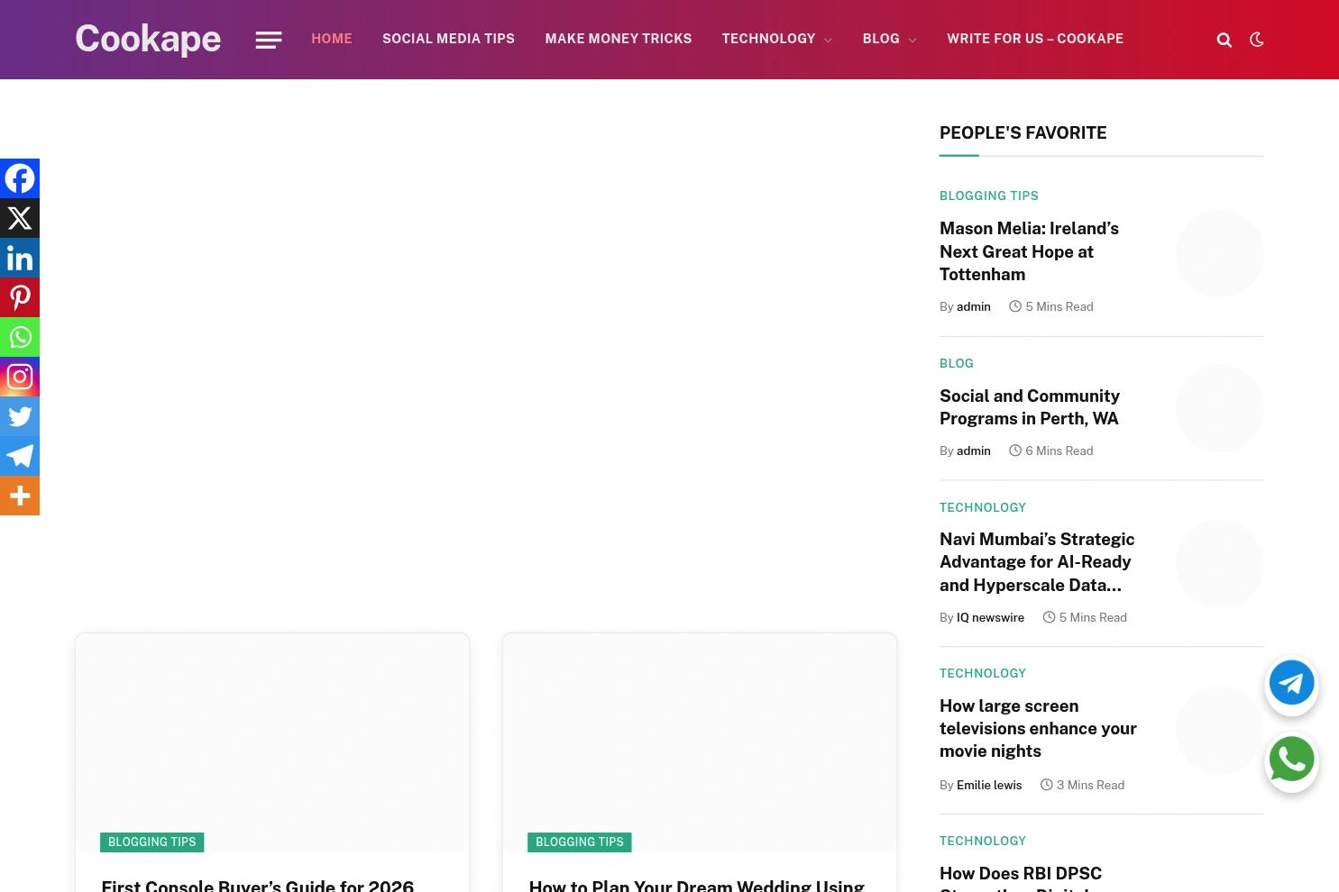Open the floating Telegram chat button

1291,684
